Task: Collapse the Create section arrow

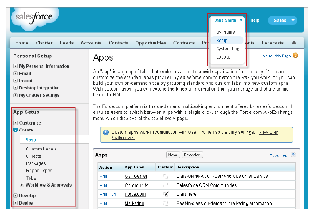Action: point(15,130)
